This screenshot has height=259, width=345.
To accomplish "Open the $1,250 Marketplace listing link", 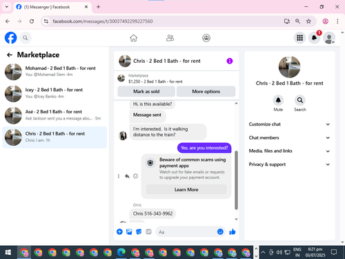I will [155, 81].
